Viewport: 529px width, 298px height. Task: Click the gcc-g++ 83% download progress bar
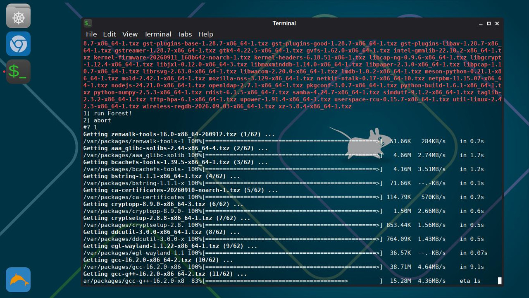click(293, 281)
